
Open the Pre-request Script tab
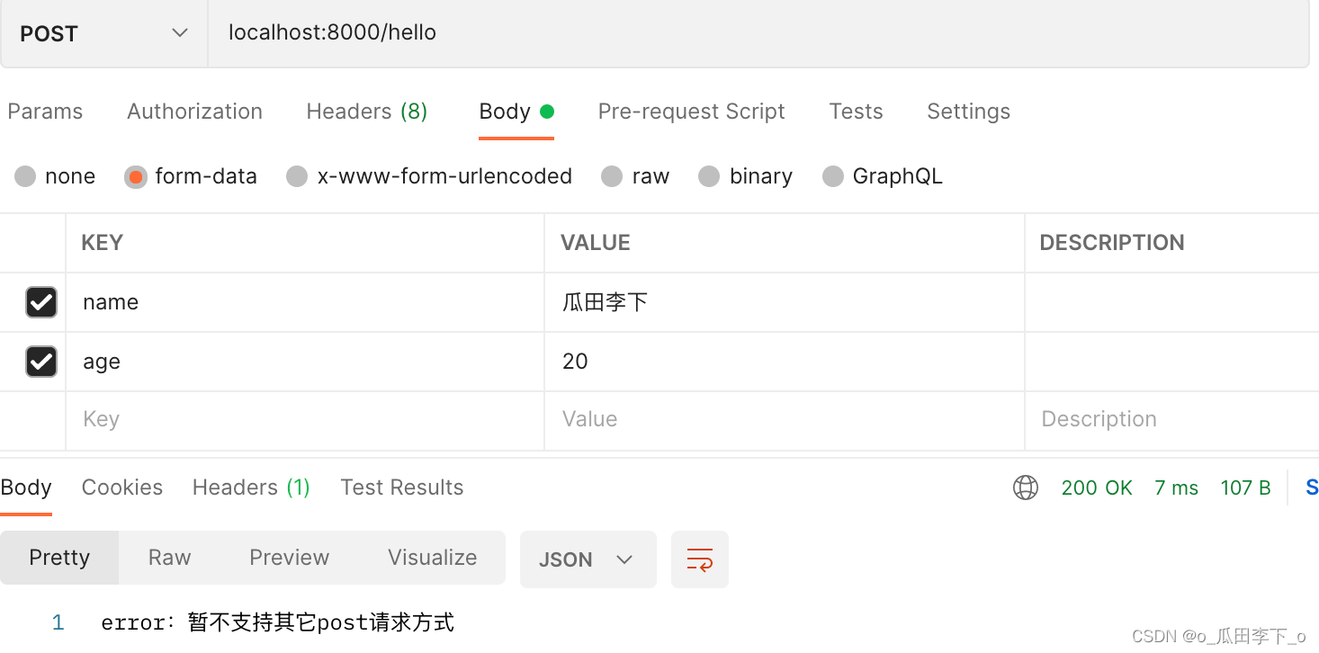pyautogui.click(x=691, y=112)
